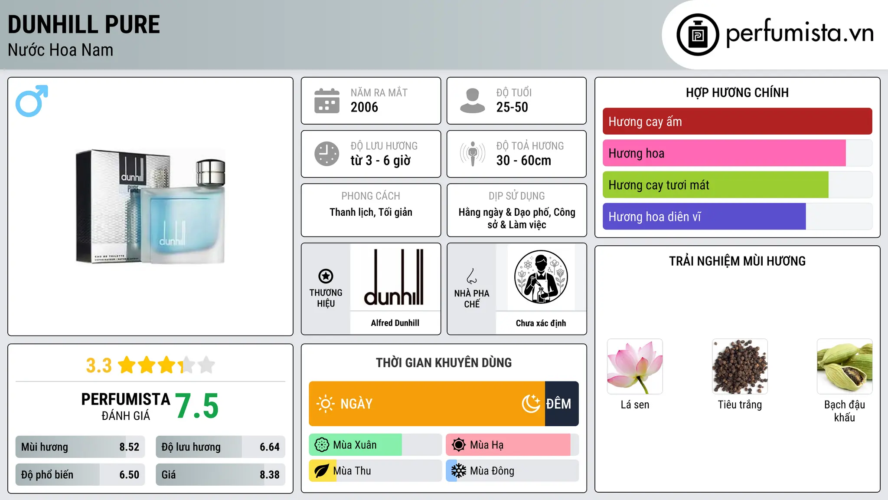Click the 3.3 star rating number

pos(99,365)
